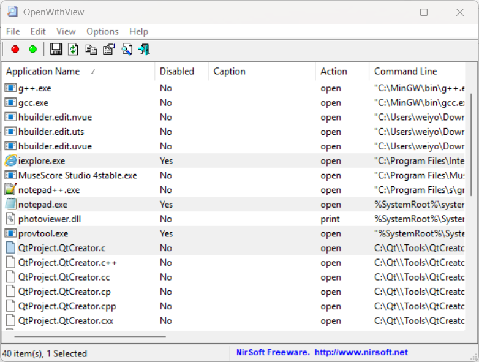479x362 pixels.
Task: Select the QtProject.QtCreator.cp row
Action: (x=235, y=292)
